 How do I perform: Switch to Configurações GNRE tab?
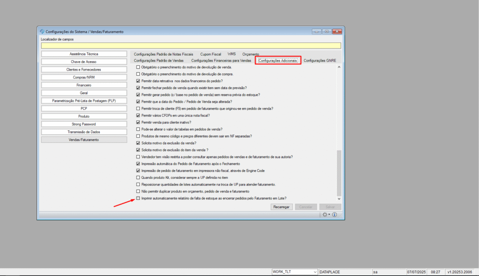319,61
